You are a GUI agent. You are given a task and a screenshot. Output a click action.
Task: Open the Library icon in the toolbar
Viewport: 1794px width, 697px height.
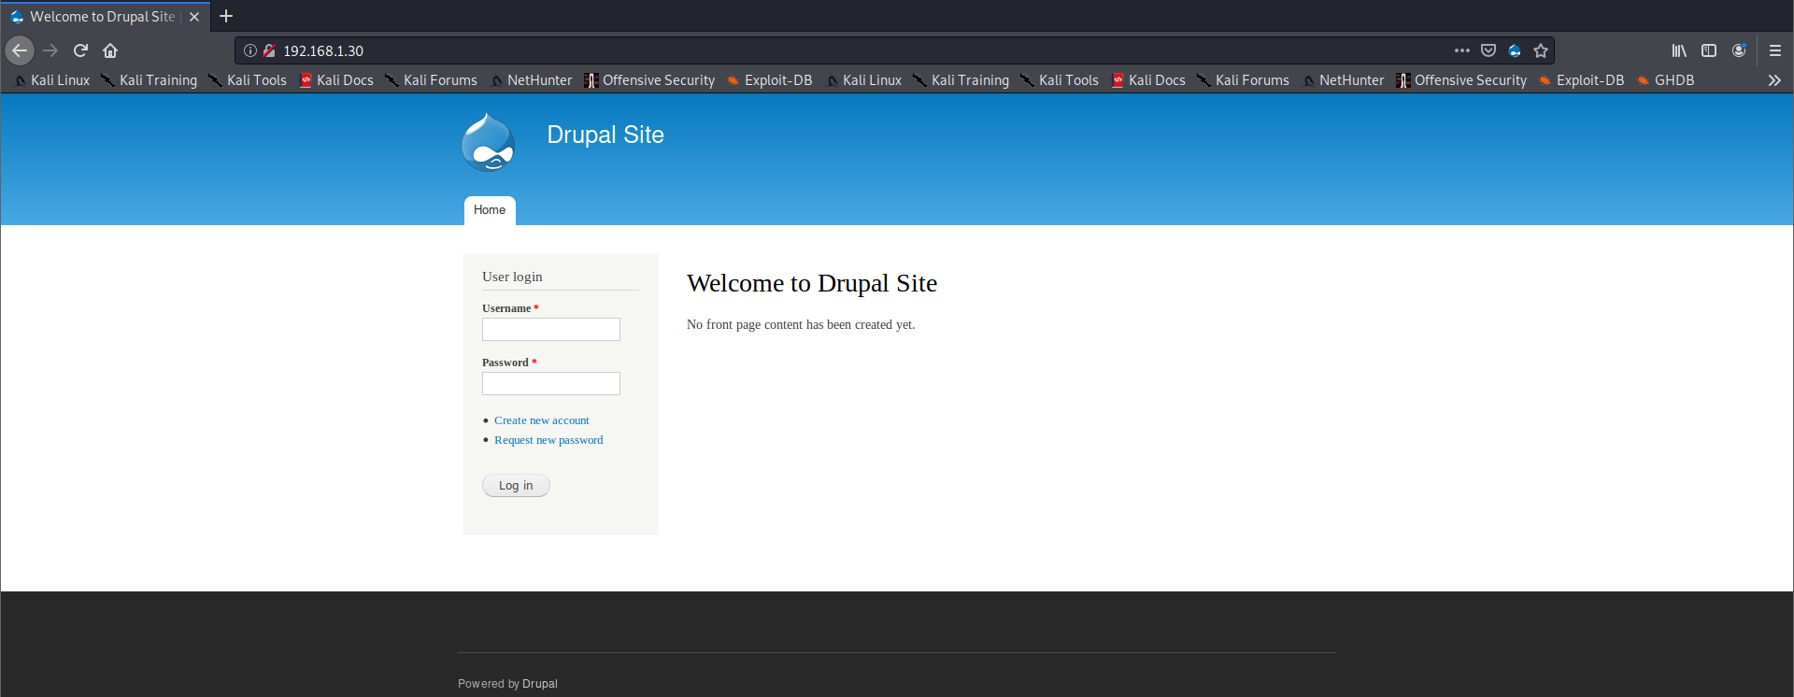click(x=1679, y=50)
